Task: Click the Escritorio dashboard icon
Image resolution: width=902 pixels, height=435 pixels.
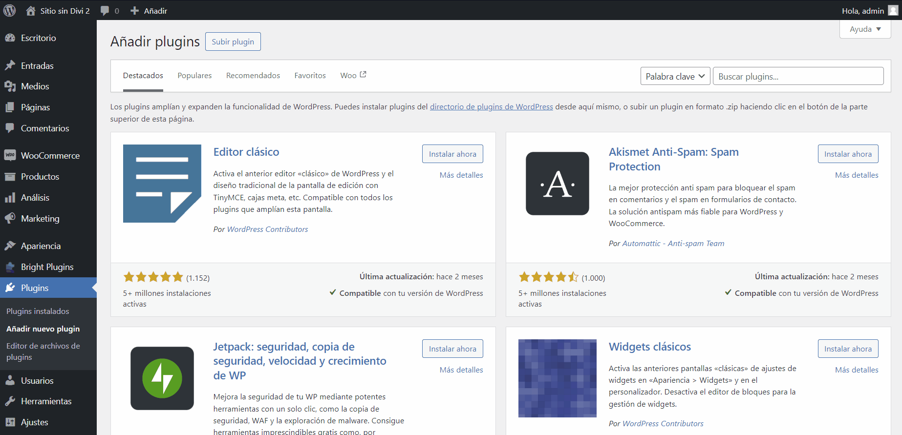Action: tap(10, 38)
